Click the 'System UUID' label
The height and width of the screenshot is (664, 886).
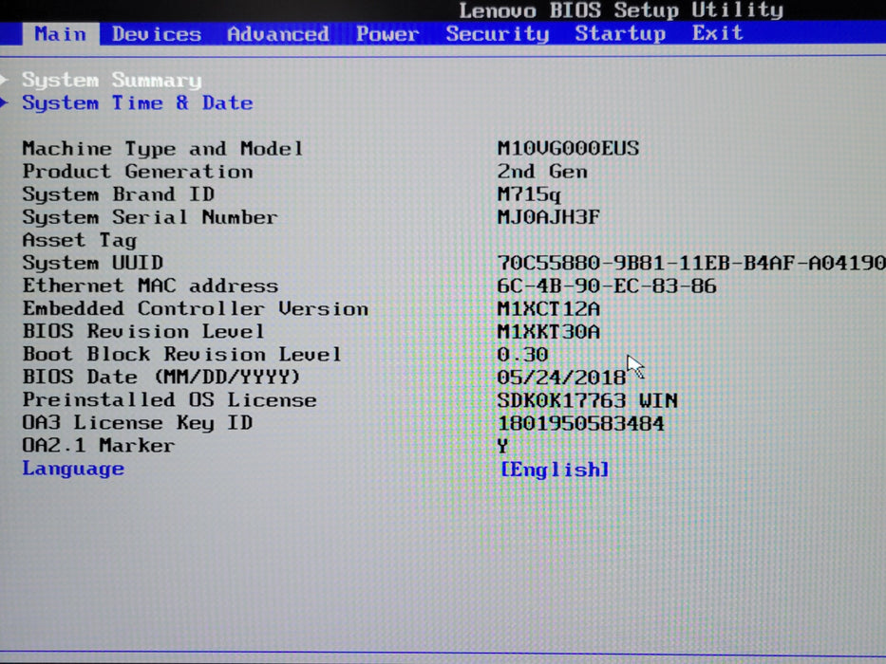pos(93,263)
